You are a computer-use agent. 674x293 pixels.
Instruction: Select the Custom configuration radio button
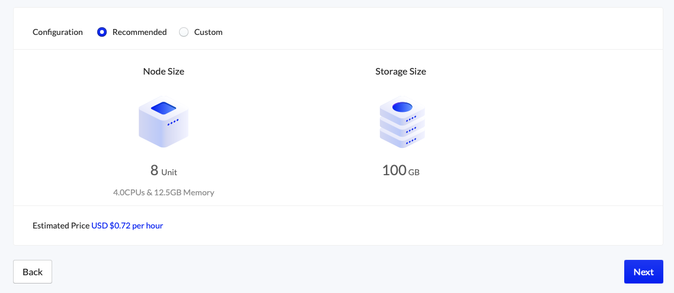(x=184, y=32)
